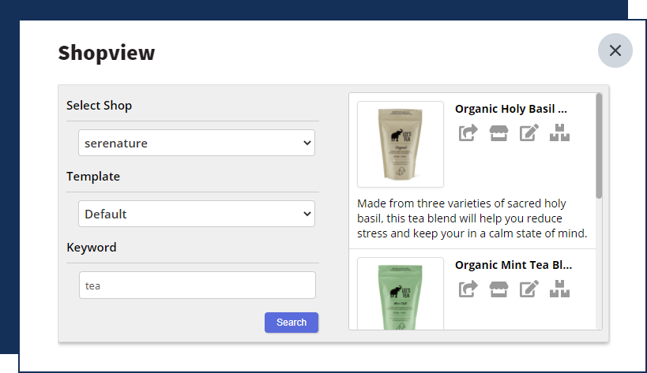This screenshot has height=373, width=647.
Task: Click edit icon for Organic Mint Tea
Action: [x=529, y=289]
